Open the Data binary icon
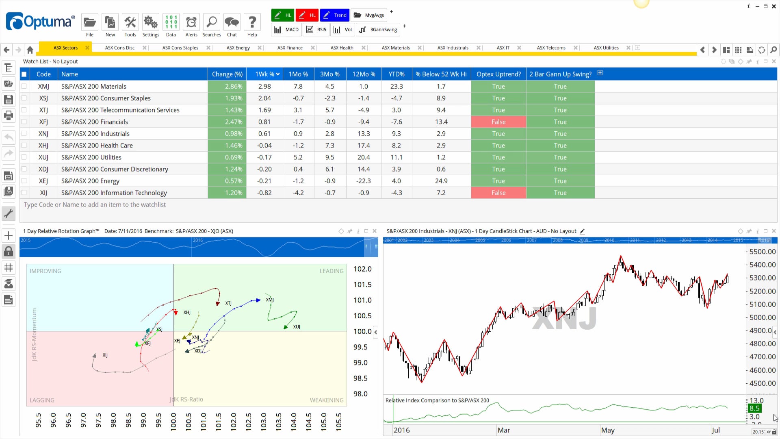 pos(171,22)
